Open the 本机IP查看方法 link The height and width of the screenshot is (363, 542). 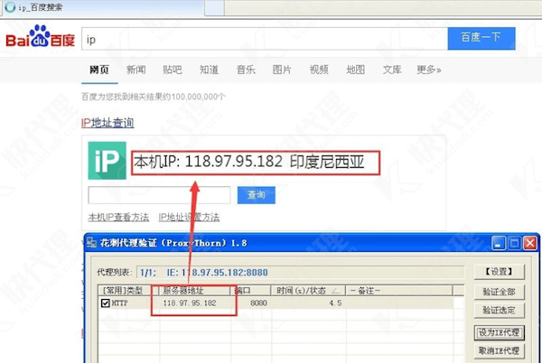(x=118, y=218)
